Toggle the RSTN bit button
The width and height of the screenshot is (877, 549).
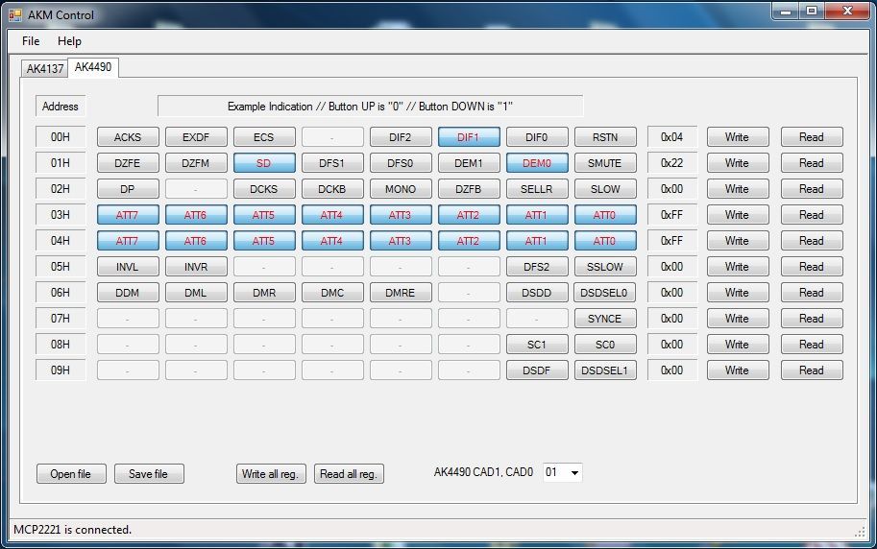click(x=605, y=137)
